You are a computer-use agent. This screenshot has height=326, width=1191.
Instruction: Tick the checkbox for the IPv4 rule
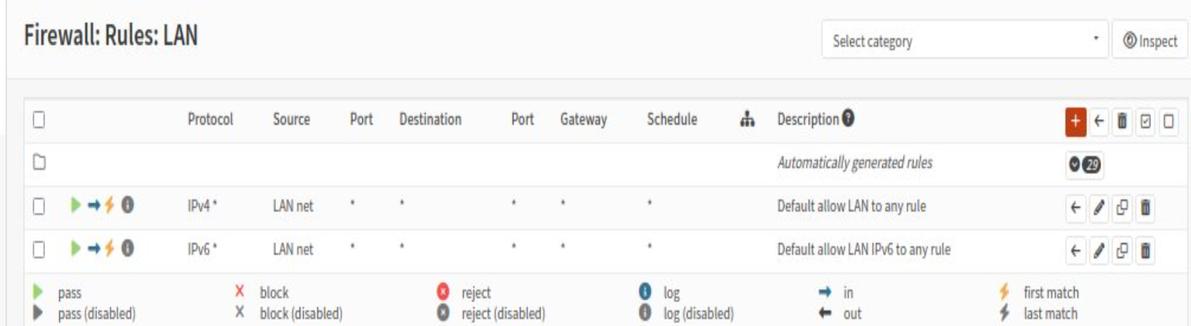click(39, 206)
